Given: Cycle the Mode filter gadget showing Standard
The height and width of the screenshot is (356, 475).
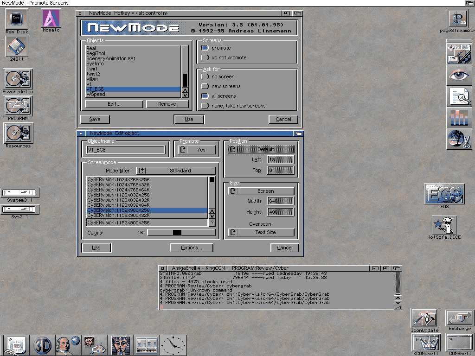Looking at the screenshot, I should pyautogui.click(x=176, y=171).
